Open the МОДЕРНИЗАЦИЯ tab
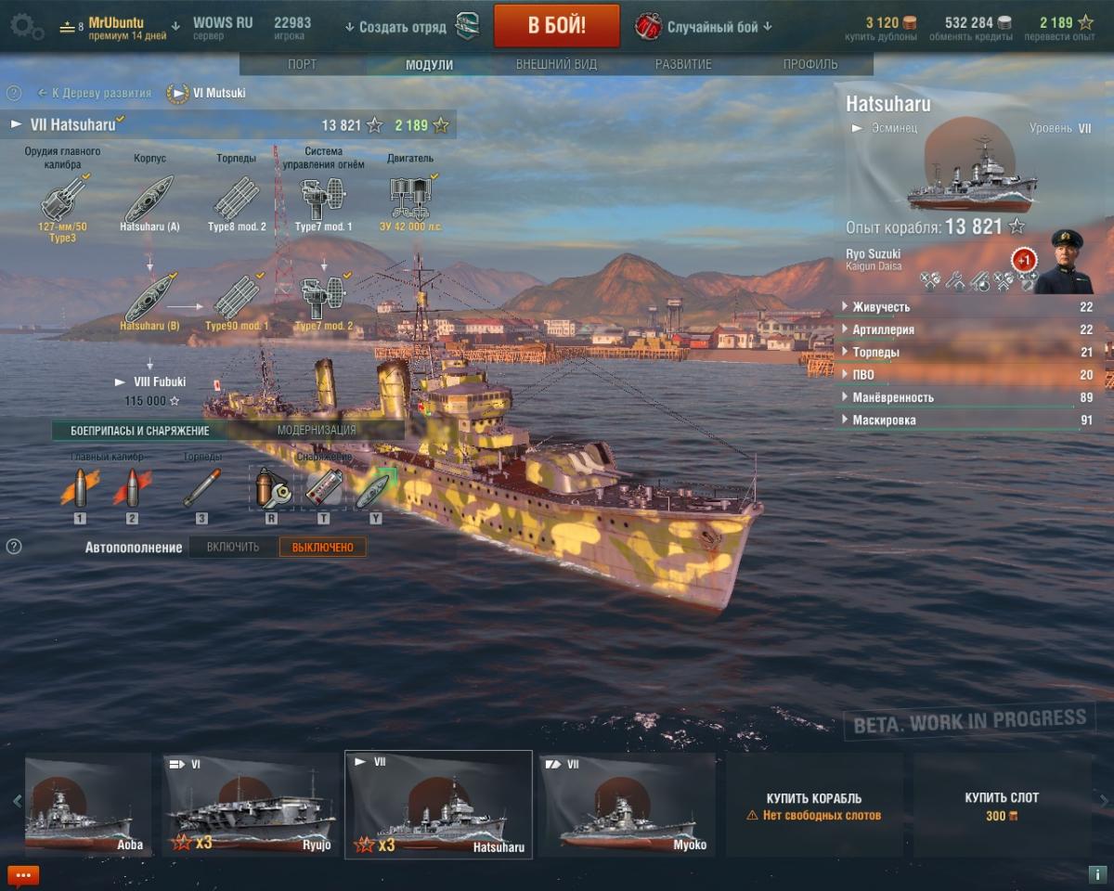 pos(317,431)
